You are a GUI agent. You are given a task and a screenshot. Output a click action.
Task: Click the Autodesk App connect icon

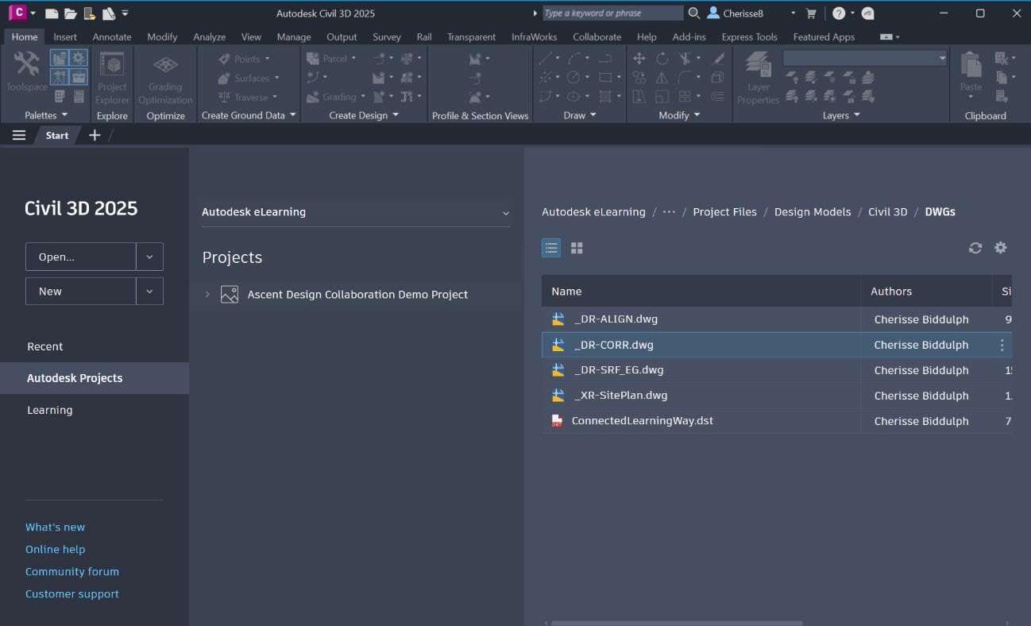[x=868, y=14]
